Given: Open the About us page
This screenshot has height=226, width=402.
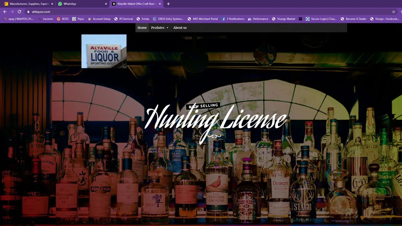Looking at the screenshot, I should point(180,28).
